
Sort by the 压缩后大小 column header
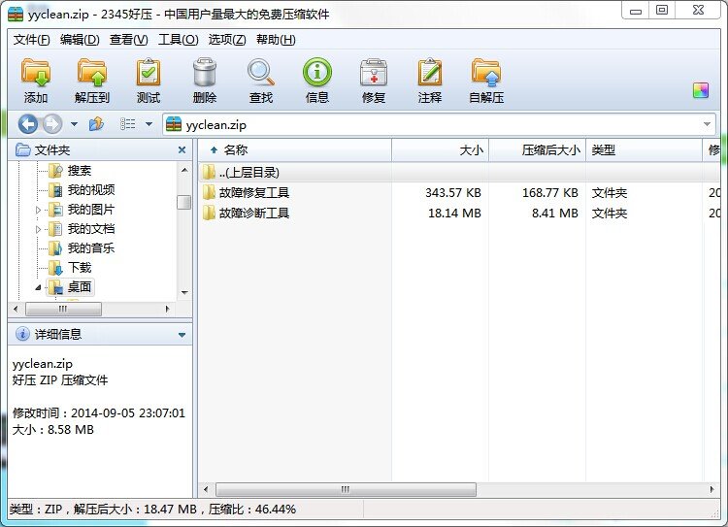[537, 150]
